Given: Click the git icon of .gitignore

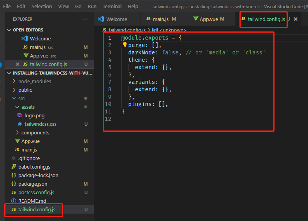Looking at the screenshot, I should pyautogui.click(x=14, y=158).
